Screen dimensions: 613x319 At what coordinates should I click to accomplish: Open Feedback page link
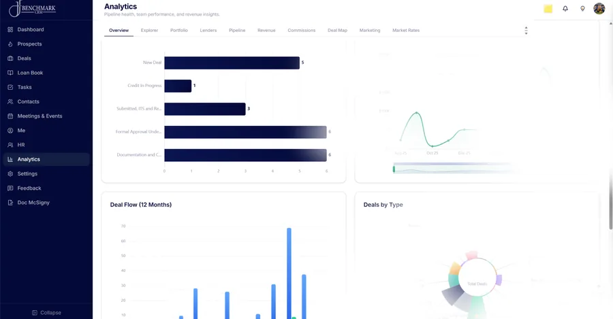click(x=29, y=188)
